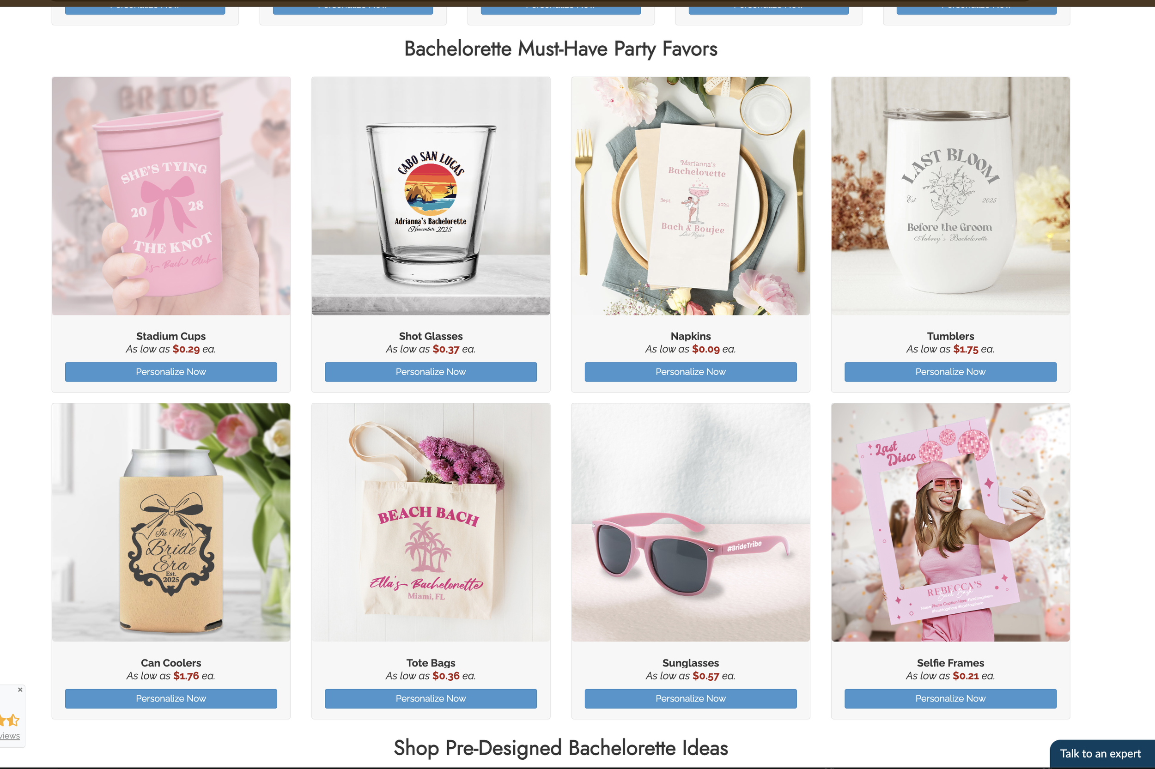This screenshot has height=769, width=1155.
Task: Select the pink sunglasses product image
Action: point(691,522)
